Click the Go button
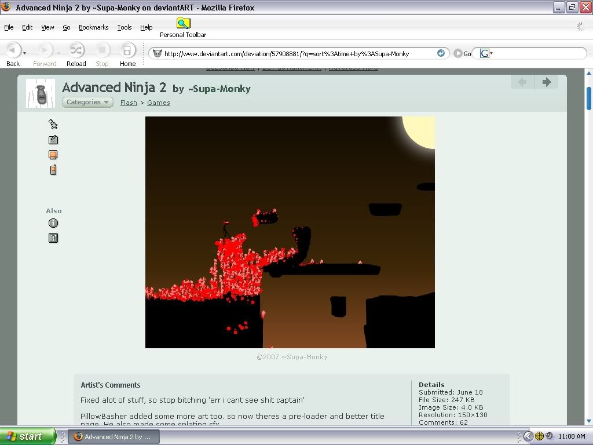Image resolution: width=593 pixels, height=445 pixels. click(x=462, y=54)
